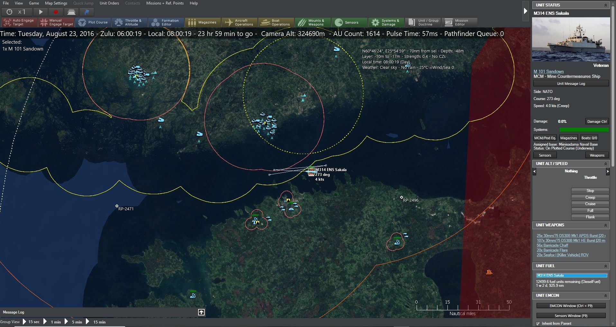The image size is (616, 327).
Task: Open the Map Settings menu
Action: (56, 3)
